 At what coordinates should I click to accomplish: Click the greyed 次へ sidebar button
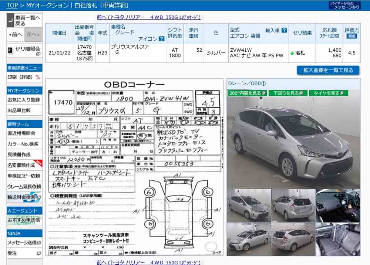point(33,35)
